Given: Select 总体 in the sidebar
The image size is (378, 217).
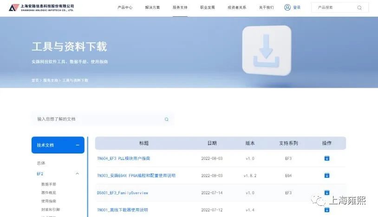Looking at the screenshot, I should click(41, 163).
